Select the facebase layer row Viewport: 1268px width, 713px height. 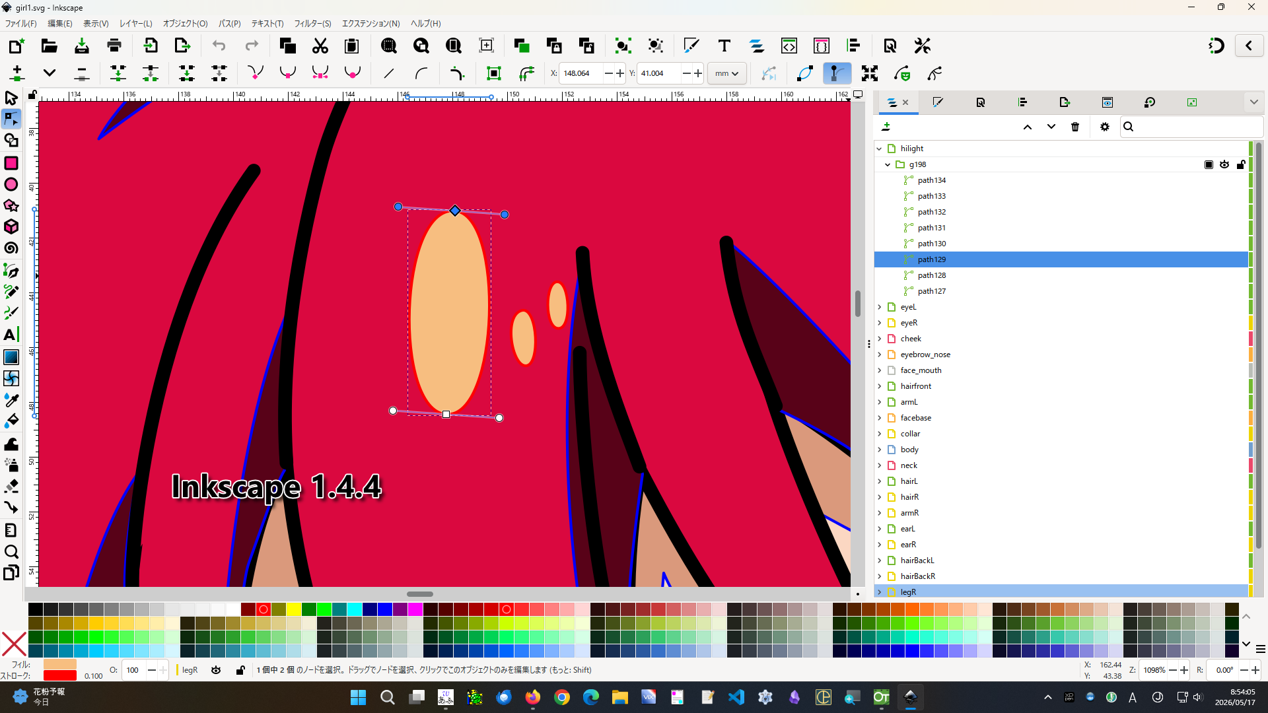1061,418
